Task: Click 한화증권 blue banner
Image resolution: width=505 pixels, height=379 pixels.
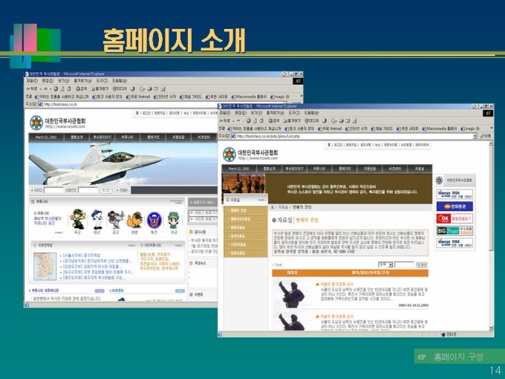Action: pyautogui.click(x=454, y=207)
